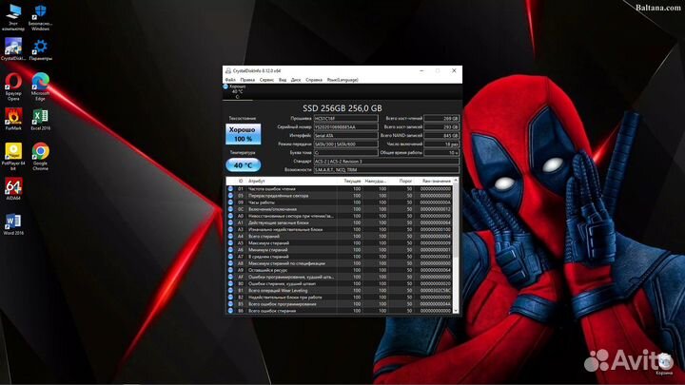Viewport: 685px width, 385px height.
Task: Open the Сервис menu
Action: (x=266, y=80)
